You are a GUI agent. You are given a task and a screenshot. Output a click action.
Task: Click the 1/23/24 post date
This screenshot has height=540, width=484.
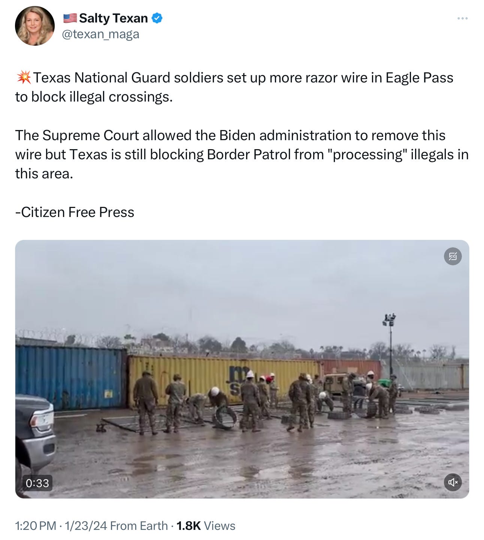point(86,526)
